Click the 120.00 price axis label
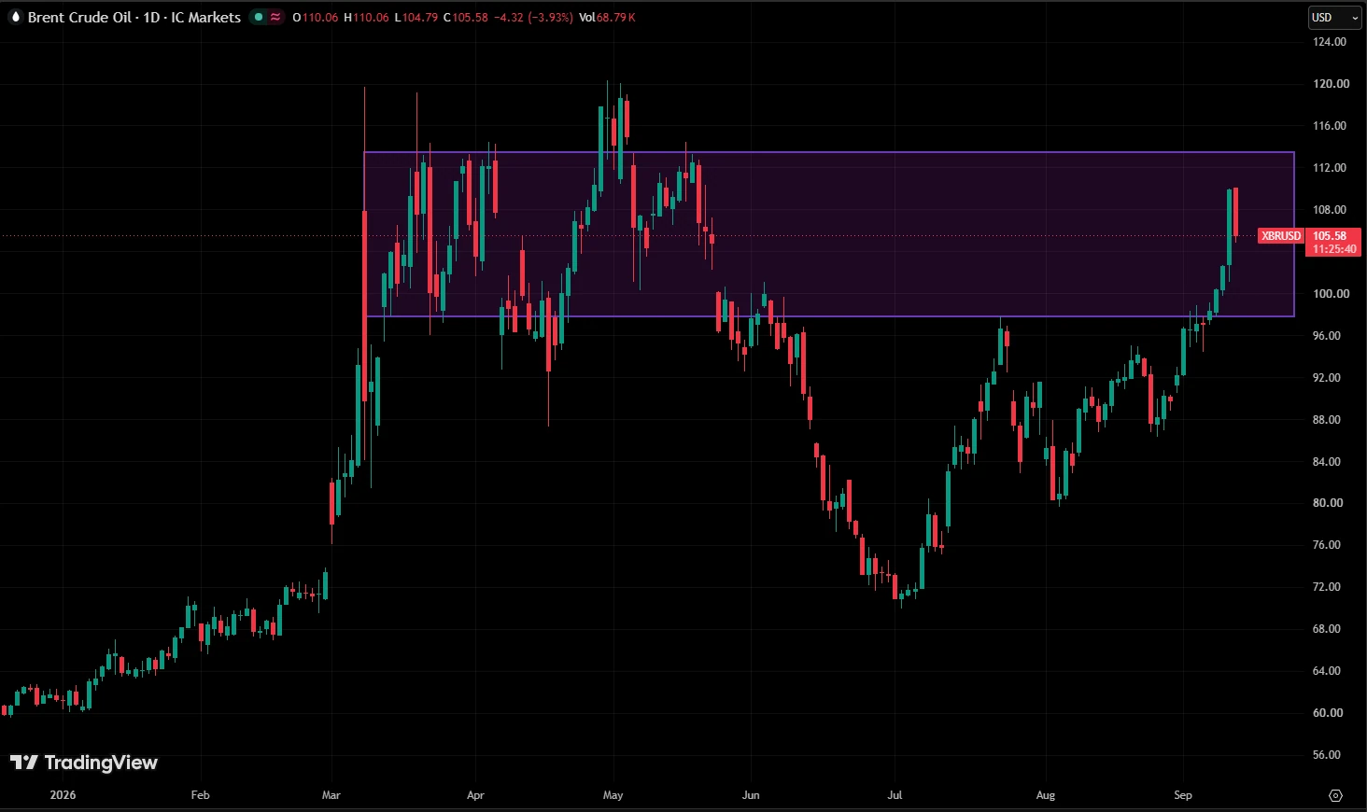This screenshot has width=1367, height=812. (x=1331, y=84)
